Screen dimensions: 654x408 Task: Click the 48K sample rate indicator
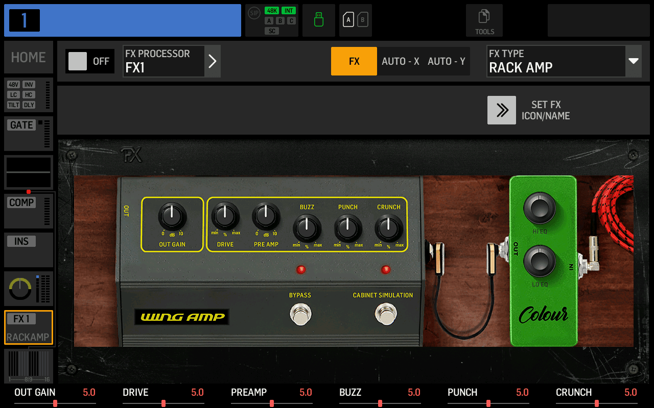pos(271,11)
